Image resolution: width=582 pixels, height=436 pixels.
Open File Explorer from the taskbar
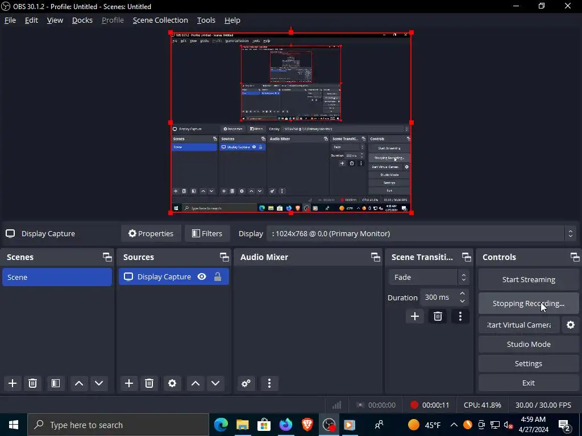242,425
